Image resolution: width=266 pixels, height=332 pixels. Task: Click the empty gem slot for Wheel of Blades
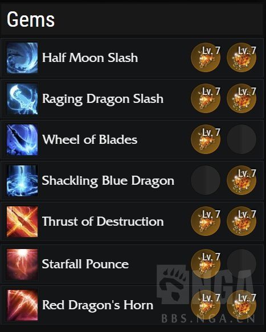(242, 139)
